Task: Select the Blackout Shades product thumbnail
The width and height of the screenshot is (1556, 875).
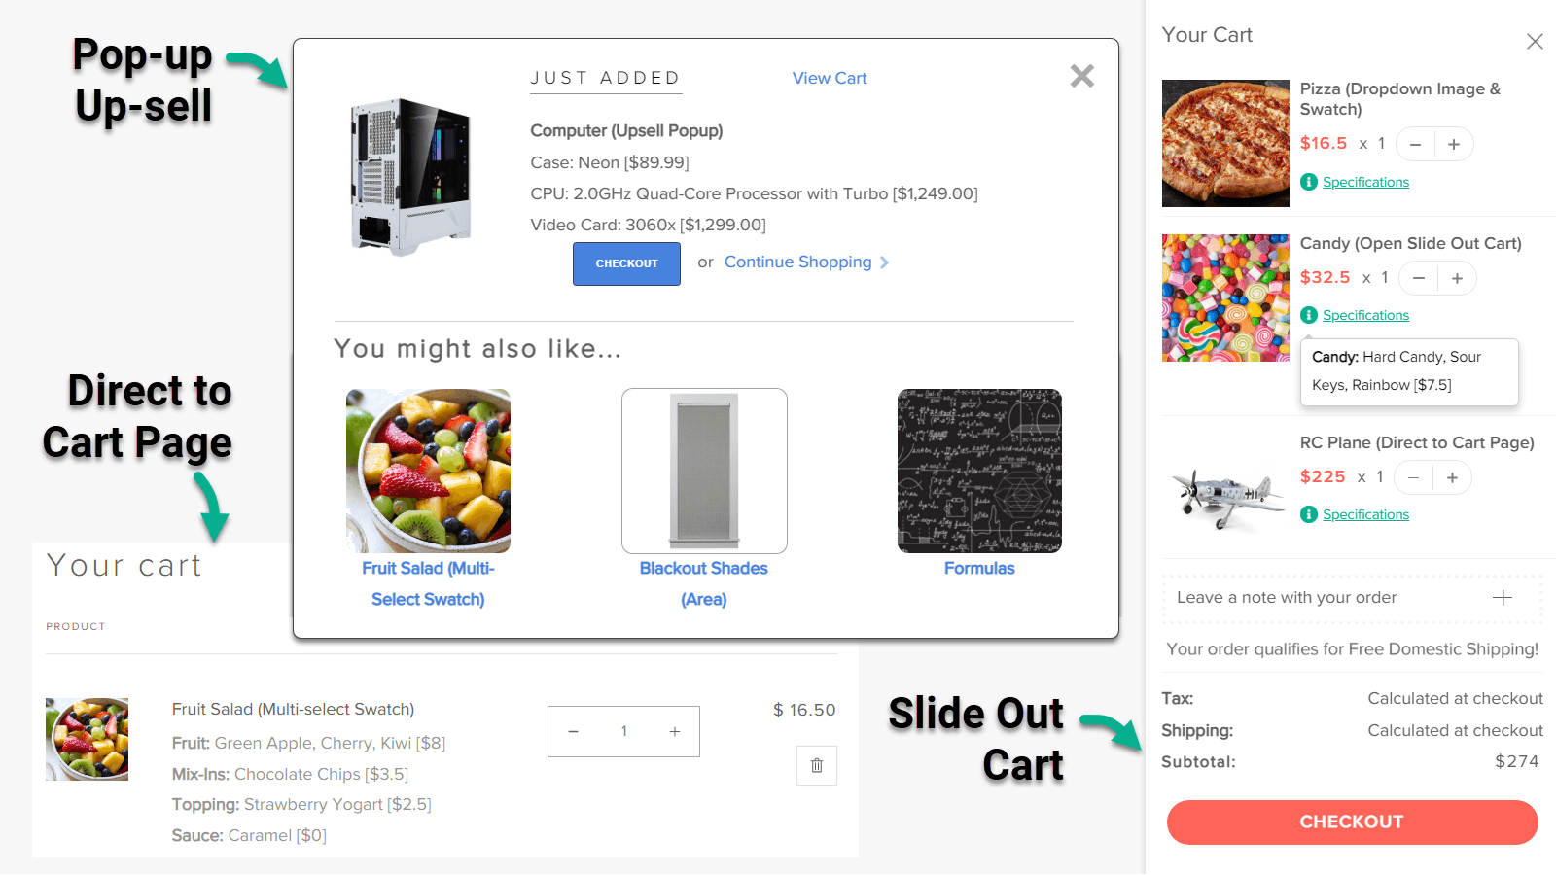Action: pos(704,471)
